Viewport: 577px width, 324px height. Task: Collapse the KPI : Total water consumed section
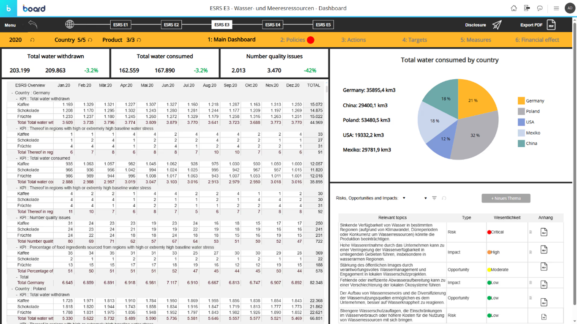pos(17,158)
